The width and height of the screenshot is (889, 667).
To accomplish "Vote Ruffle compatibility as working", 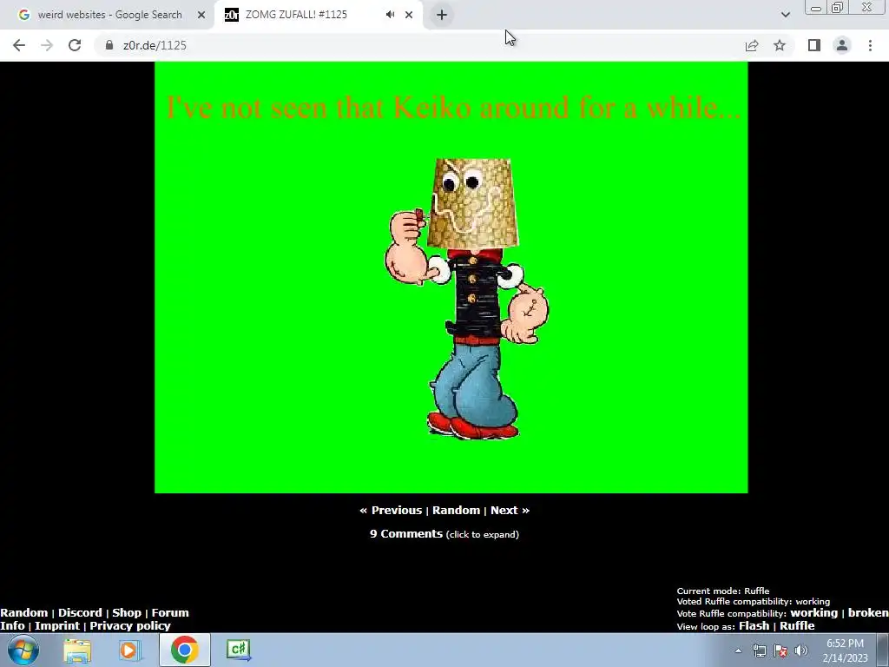I will (x=813, y=613).
